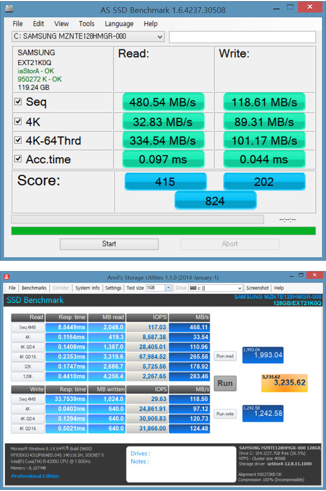Click the AS SSD Benchmark drive icon in title bar

(9, 9)
